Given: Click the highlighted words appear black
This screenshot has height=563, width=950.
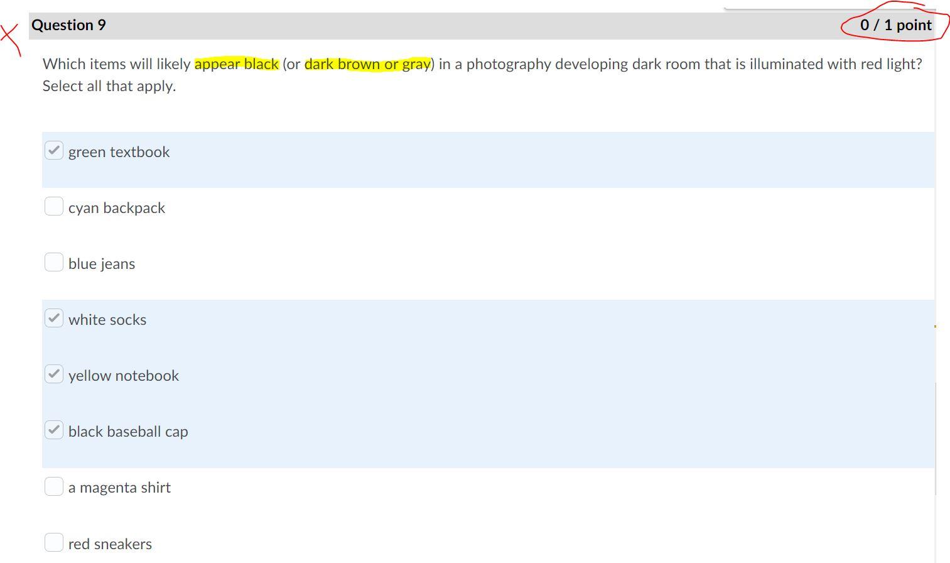Looking at the screenshot, I should pyautogui.click(x=237, y=64).
